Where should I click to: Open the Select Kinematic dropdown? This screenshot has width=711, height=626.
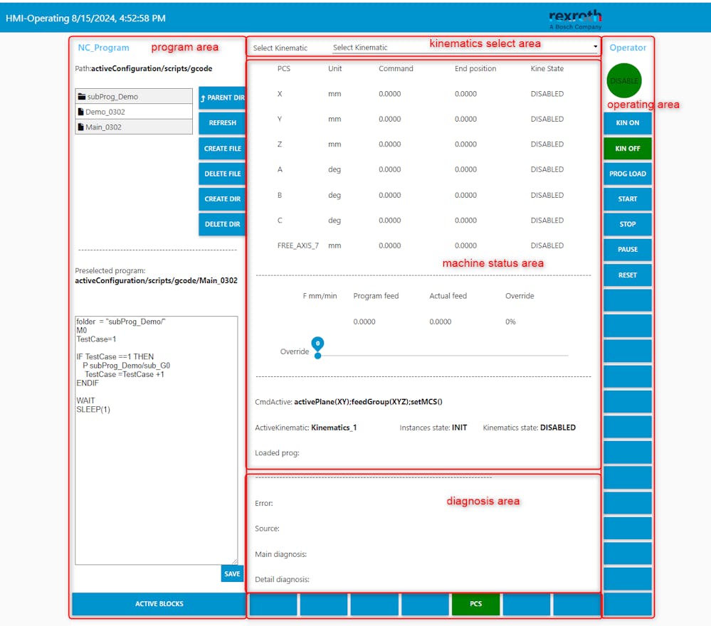[x=465, y=47]
